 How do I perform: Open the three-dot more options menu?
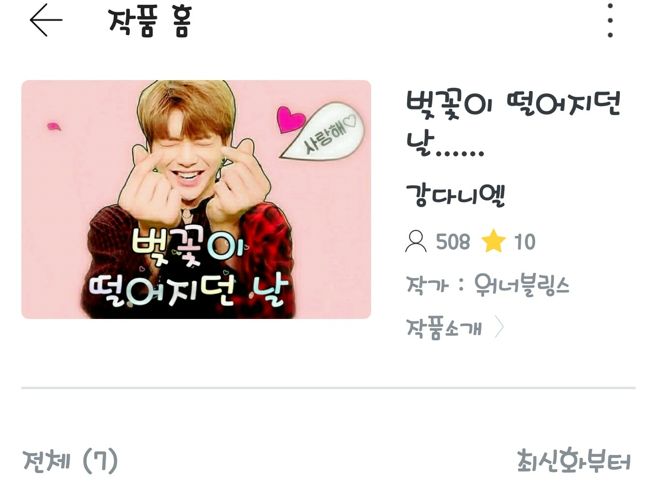tap(610, 20)
